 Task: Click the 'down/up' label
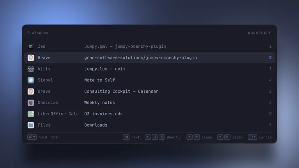(174, 137)
